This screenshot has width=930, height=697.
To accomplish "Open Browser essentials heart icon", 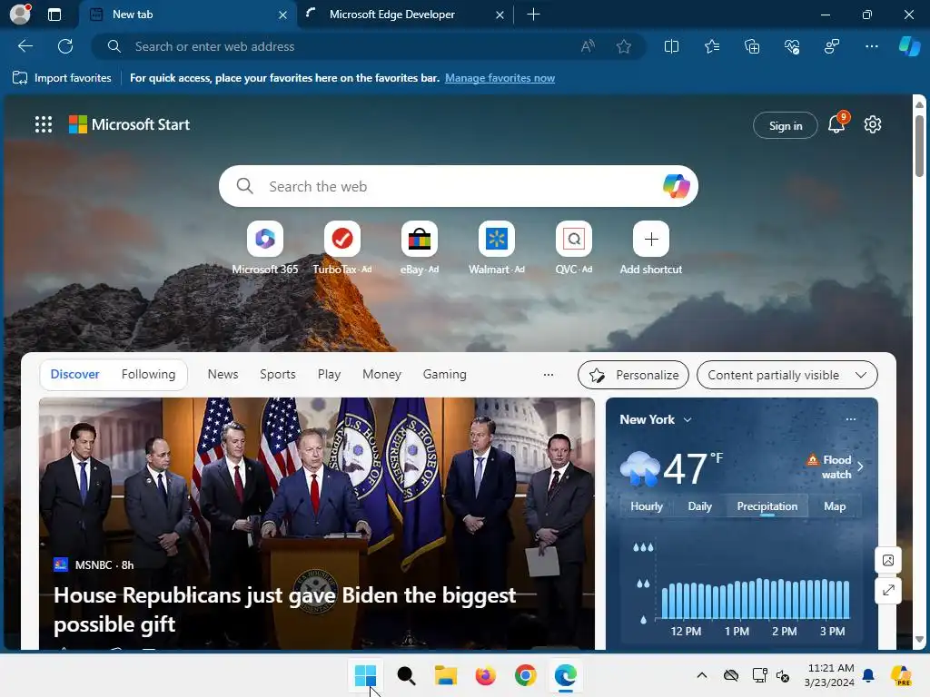I will (x=792, y=46).
